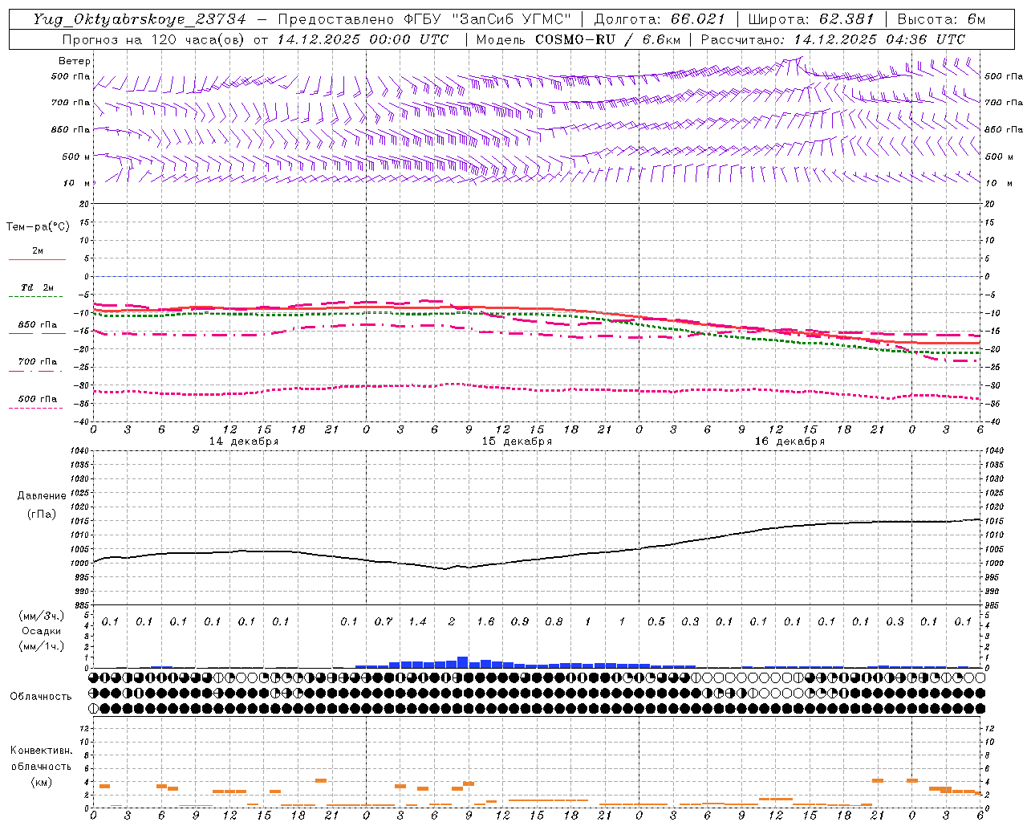Click the Ветер panel label
1027x822 pixels.
coord(75,61)
